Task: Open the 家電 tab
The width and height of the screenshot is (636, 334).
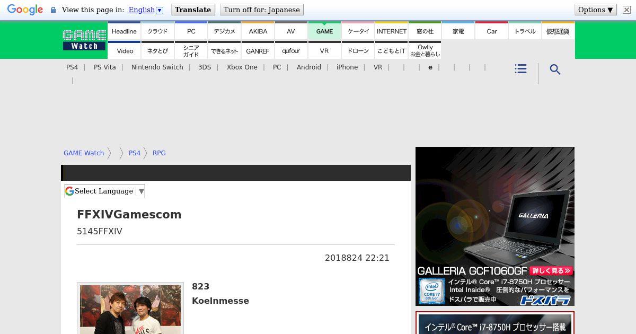Action: point(458,31)
